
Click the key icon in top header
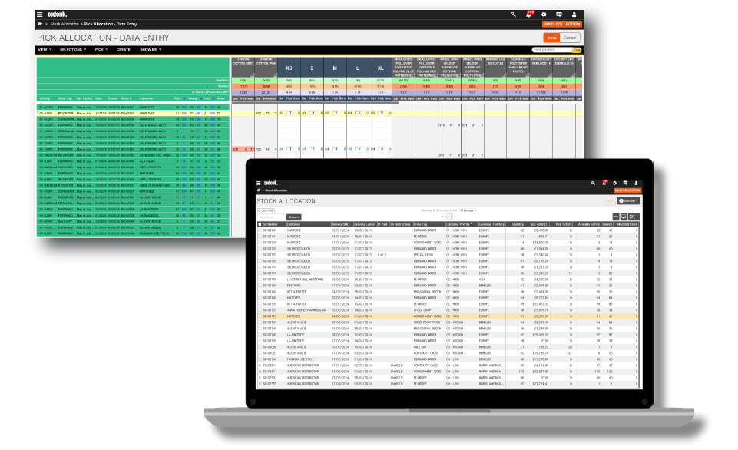(513, 15)
